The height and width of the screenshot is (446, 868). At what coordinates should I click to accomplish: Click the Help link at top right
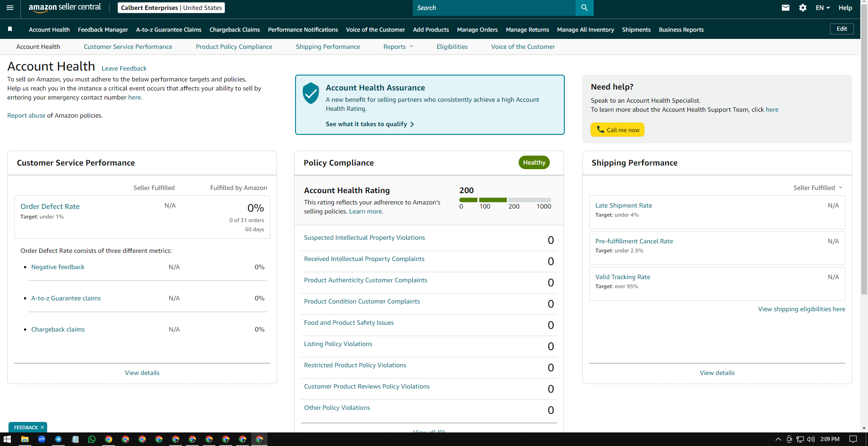point(845,8)
